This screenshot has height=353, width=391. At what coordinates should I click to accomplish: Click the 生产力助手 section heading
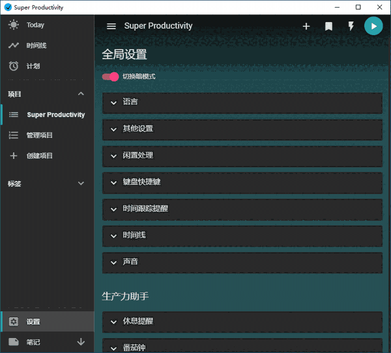click(x=125, y=296)
